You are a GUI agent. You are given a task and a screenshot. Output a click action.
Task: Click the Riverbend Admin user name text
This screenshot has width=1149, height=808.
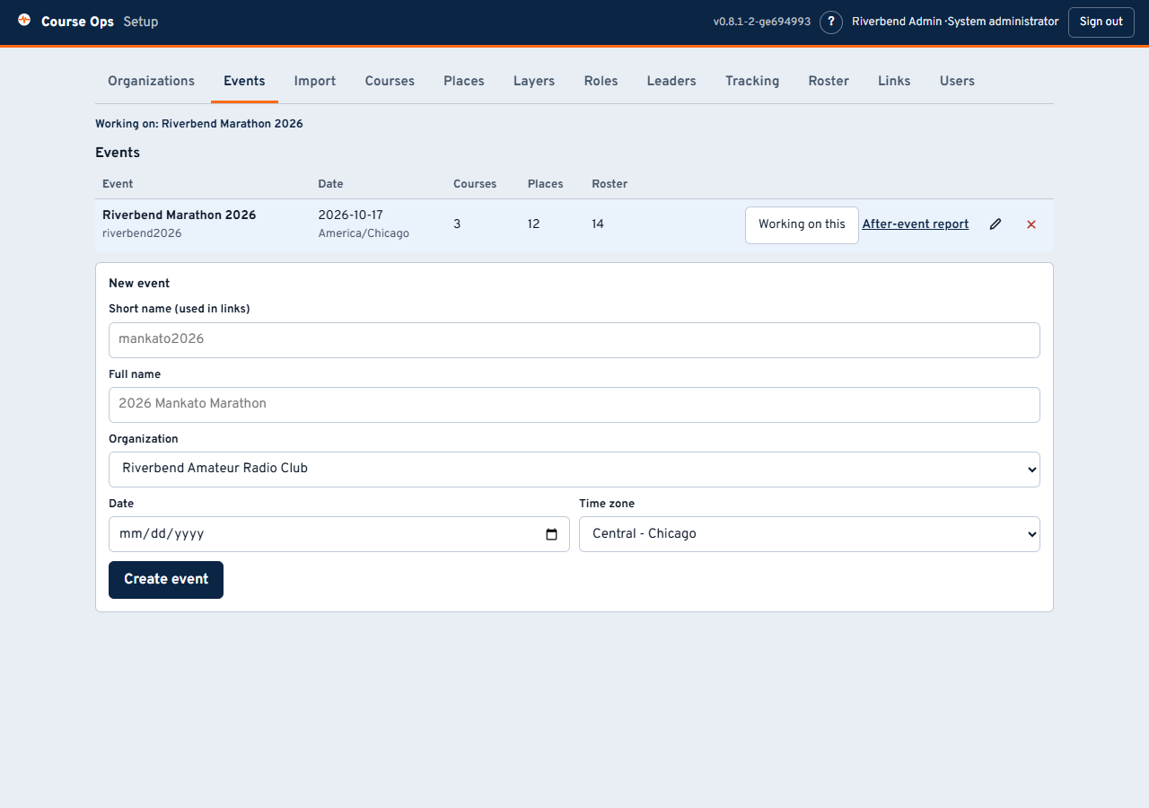point(897,22)
